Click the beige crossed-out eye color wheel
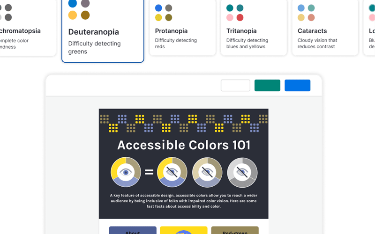375x234 pixels. [x=207, y=172]
